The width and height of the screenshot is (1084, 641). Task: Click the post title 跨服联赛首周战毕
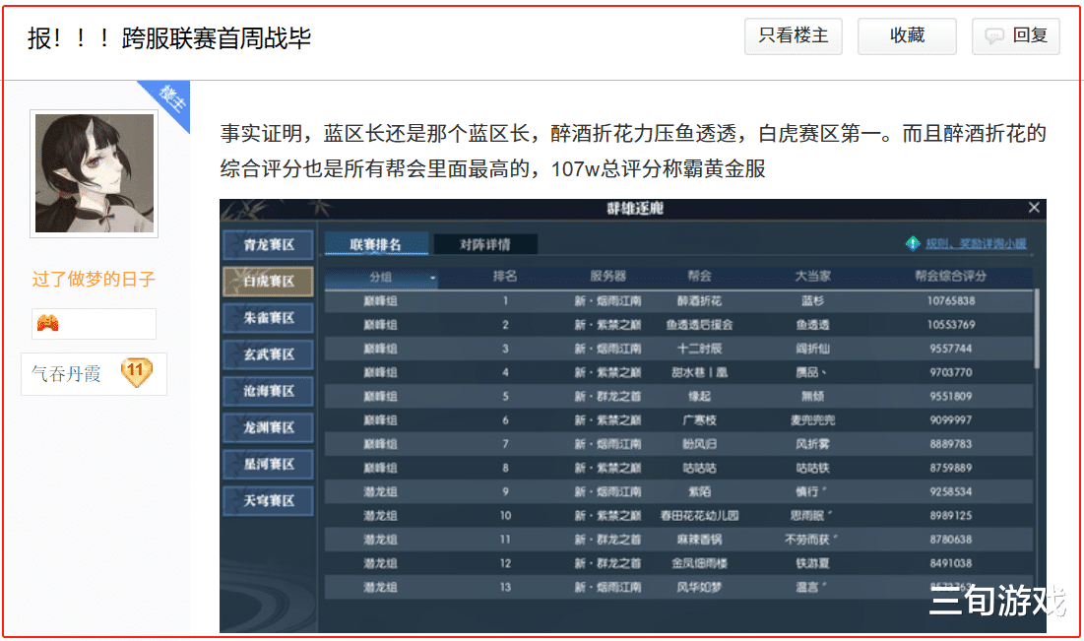[217, 38]
